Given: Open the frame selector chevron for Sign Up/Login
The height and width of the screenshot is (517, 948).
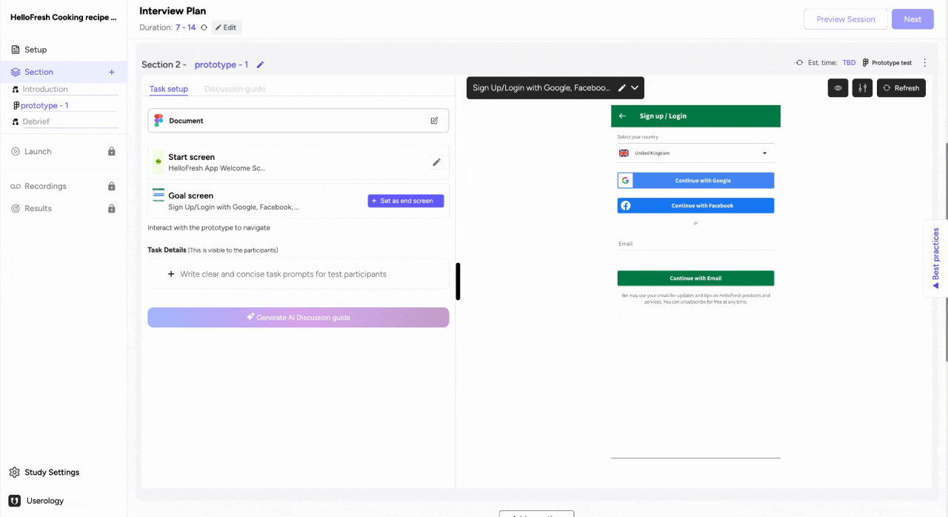Looking at the screenshot, I should click(635, 87).
